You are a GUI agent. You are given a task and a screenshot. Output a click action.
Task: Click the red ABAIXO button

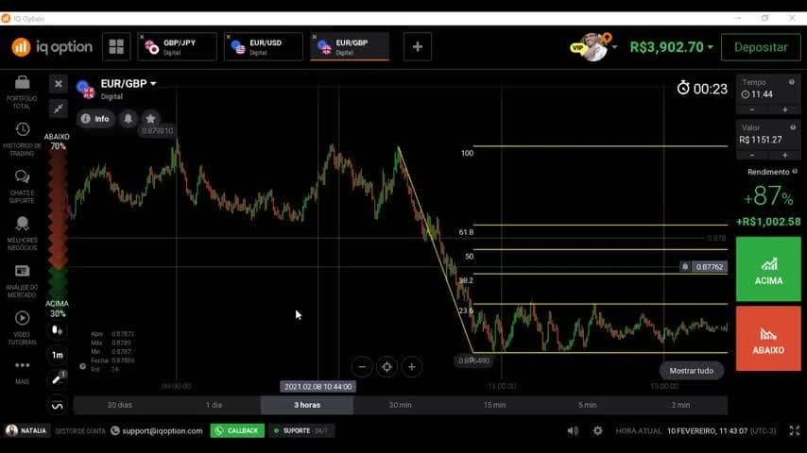[x=768, y=339]
